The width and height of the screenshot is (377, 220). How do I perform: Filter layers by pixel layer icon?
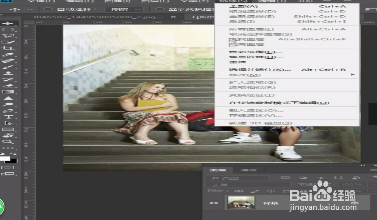[285, 178]
